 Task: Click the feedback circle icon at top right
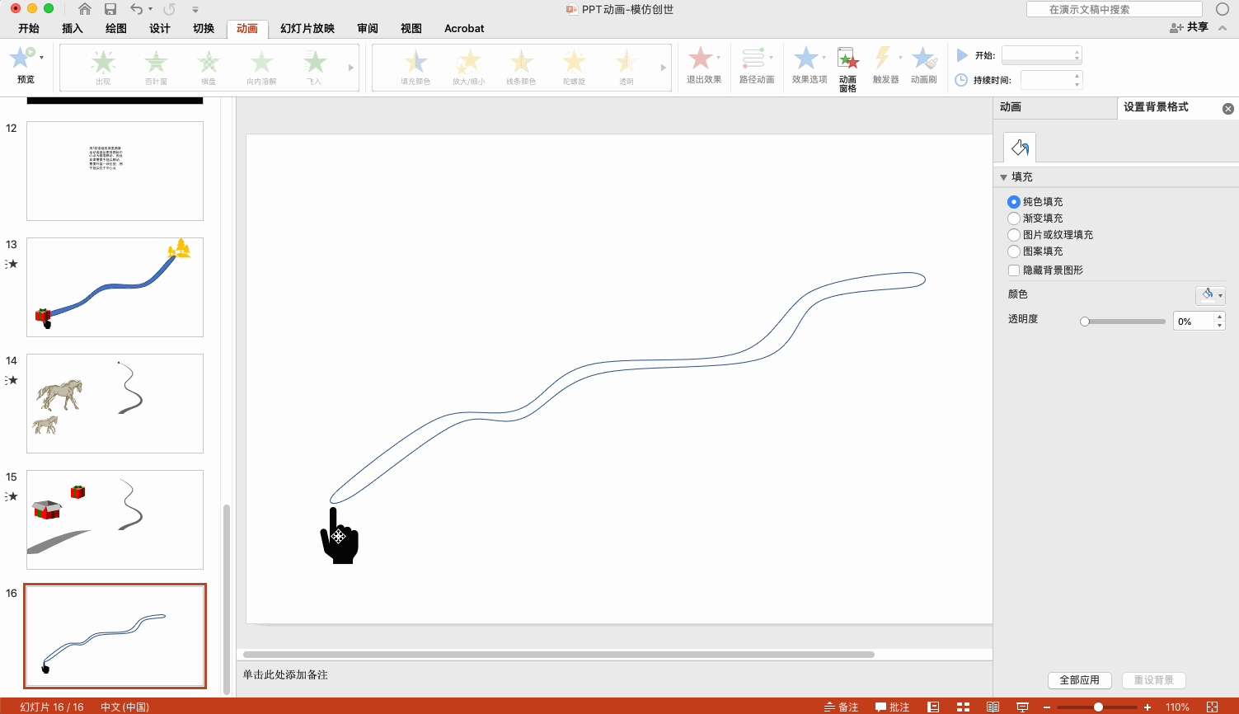(x=1223, y=9)
